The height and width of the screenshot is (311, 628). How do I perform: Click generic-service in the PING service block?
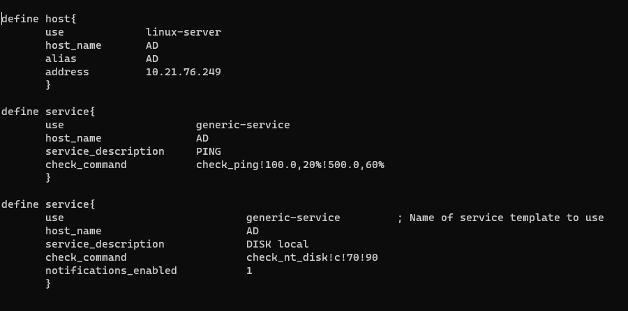pos(243,125)
